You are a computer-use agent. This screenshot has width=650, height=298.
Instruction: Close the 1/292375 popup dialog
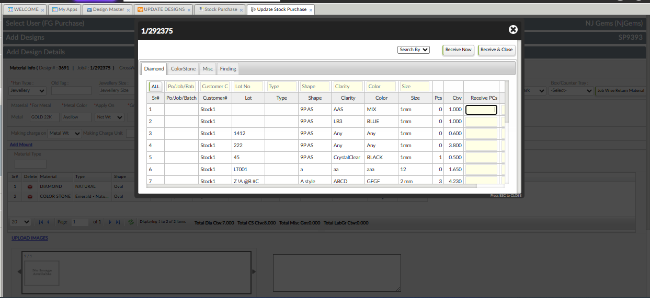(x=513, y=30)
